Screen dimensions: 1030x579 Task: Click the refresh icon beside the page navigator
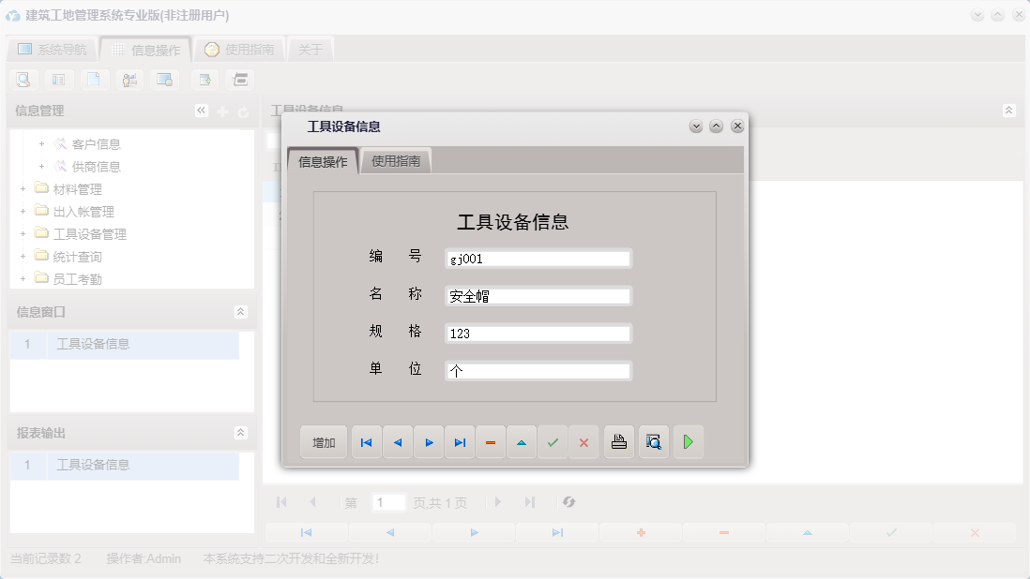[x=568, y=502]
